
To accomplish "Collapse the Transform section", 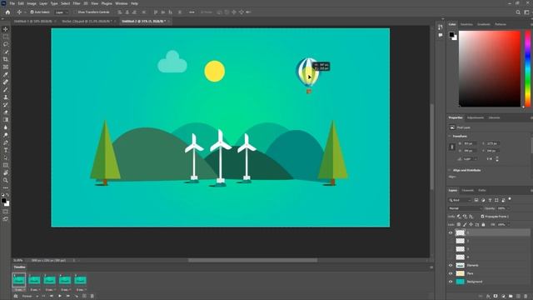I will coord(450,136).
